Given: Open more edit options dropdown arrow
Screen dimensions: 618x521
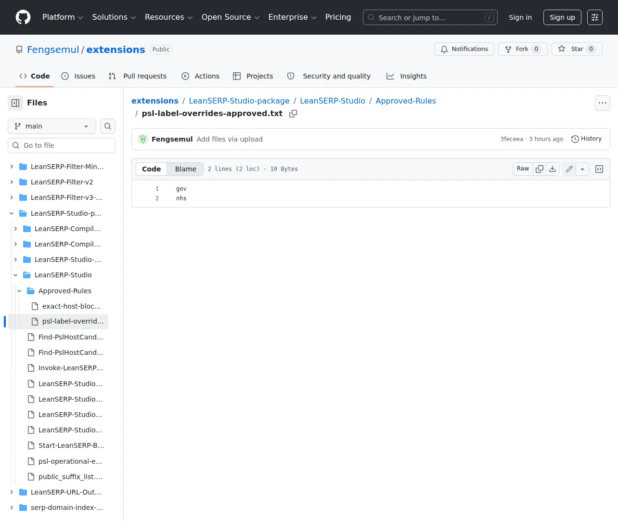Looking at the screenshot, I should [x=582, y=169].
